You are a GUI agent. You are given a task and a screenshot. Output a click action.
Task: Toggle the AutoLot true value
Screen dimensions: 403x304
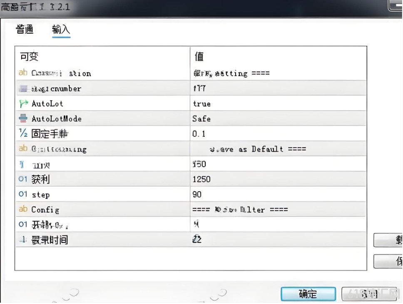[x=278, y=104]
